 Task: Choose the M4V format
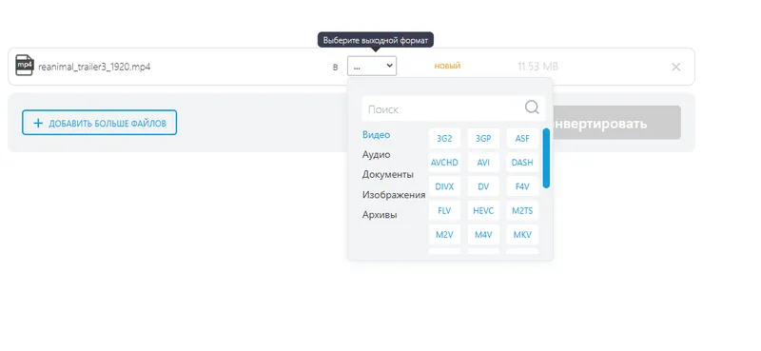click(x=483, y=235)
